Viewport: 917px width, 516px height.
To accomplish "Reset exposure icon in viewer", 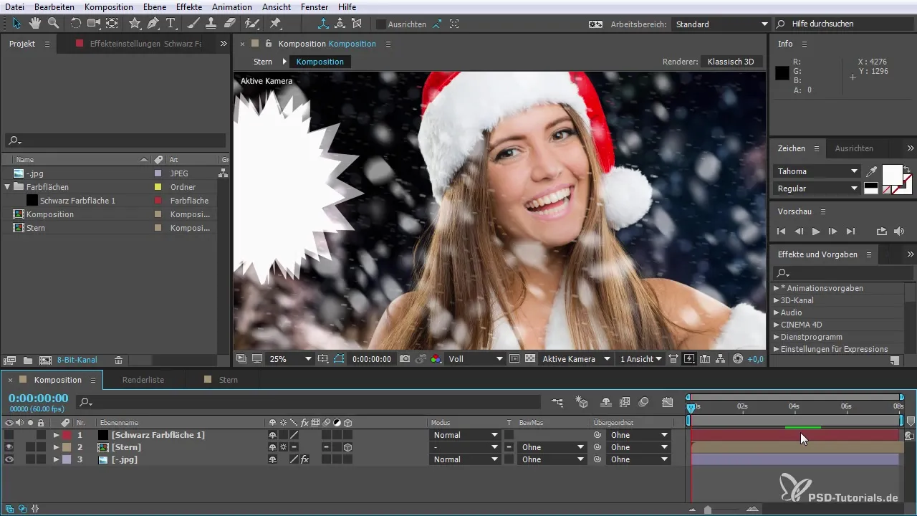I will (x=738, y=359).
